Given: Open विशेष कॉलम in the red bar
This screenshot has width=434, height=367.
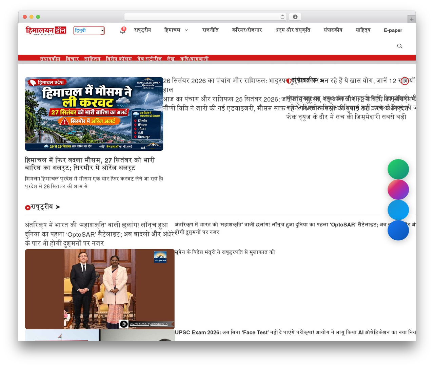Looking at the screenshot, I should [x=119, y=59].
